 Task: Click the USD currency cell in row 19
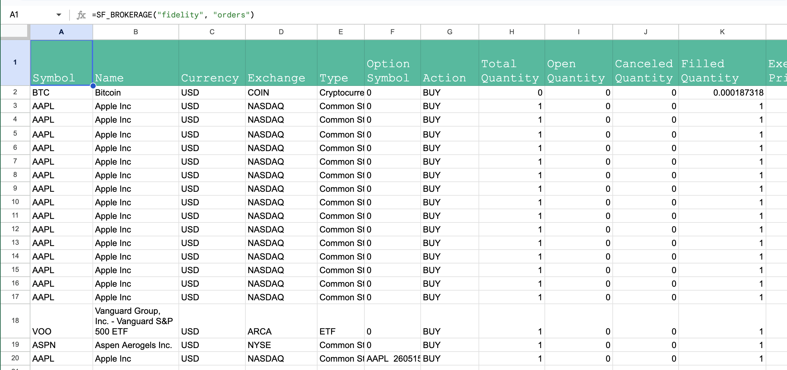tap(212, 345)
